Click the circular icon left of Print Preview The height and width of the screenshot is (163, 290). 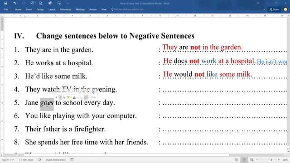pos(32,3)
